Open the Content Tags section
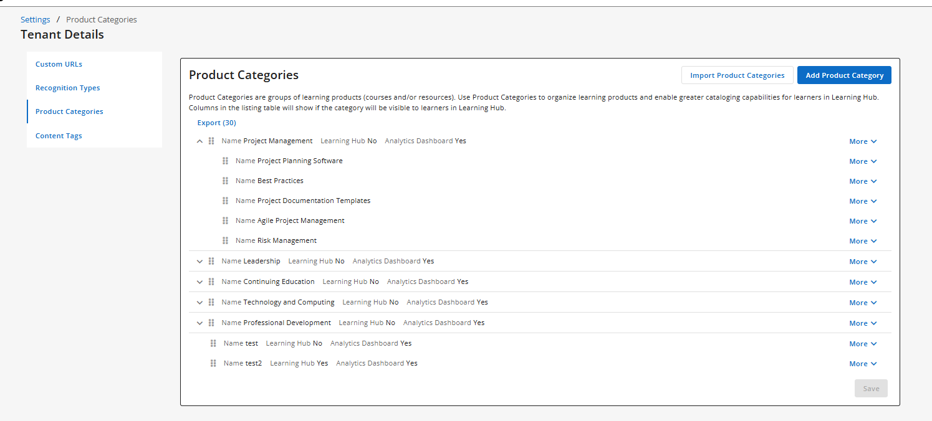Viewport: 932px width, 421px height. (59, 136)
